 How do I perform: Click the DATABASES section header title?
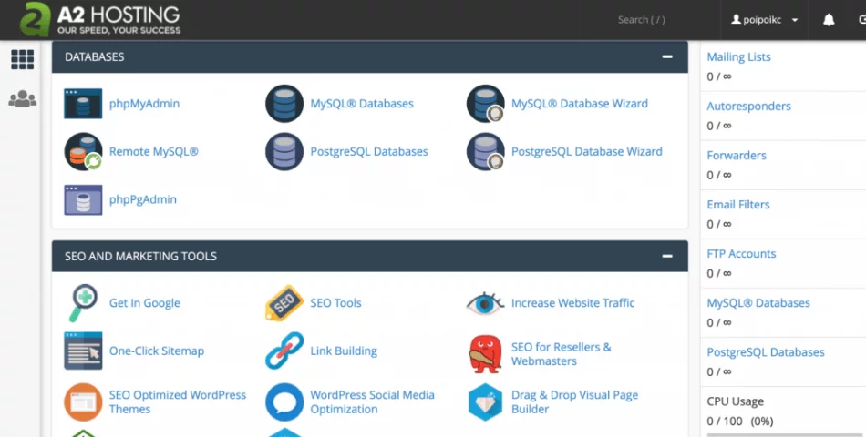tap(95, 56)
